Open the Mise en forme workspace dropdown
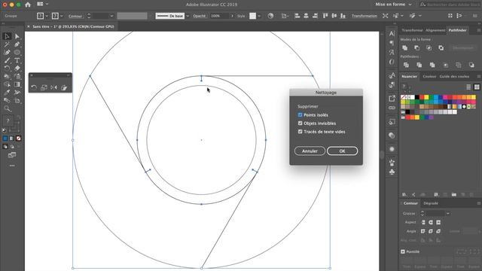 (x=393, y=5)
